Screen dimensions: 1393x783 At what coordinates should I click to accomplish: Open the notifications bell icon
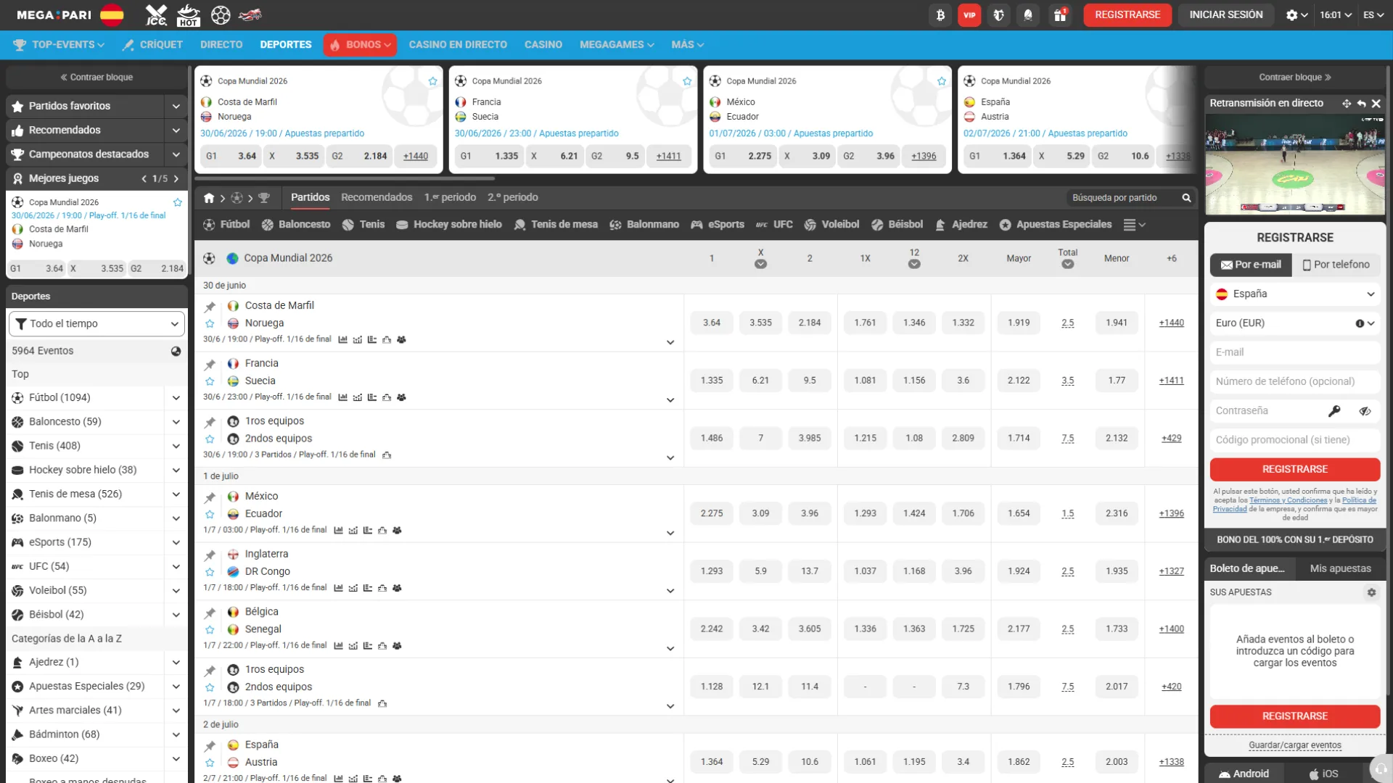coord(1028,15)
